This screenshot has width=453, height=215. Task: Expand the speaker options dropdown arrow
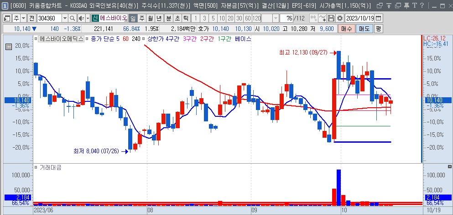tap(88, 19)
